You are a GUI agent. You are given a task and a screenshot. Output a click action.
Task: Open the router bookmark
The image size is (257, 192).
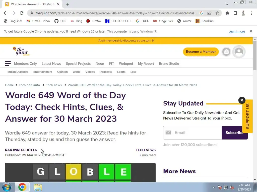tap(184, 21)
